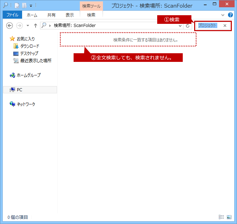
Task: Click the 検索条件に一致する項目はありません message
Action: [x=146, y=40]
